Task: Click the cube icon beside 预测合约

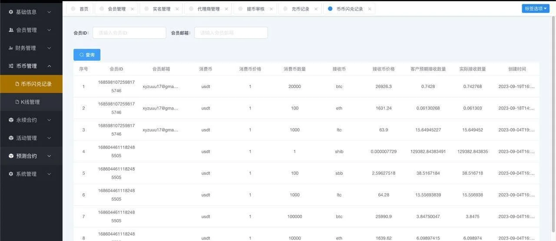Action: point(11,156)
